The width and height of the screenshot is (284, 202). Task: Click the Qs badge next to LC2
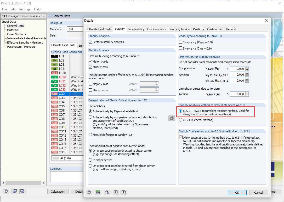click(x=54, y=60)
